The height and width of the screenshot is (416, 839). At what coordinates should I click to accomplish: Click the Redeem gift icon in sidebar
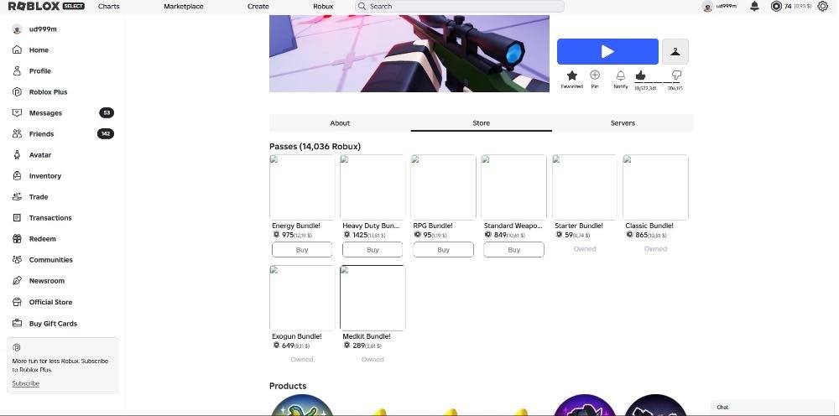coord(17,238)
